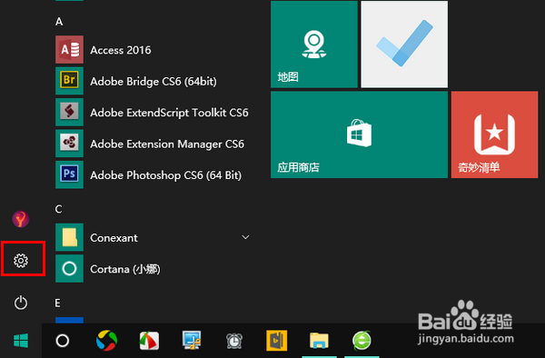Open the 地图 maps tile
Screen dimensions: 545x358
tap(314, 45)
